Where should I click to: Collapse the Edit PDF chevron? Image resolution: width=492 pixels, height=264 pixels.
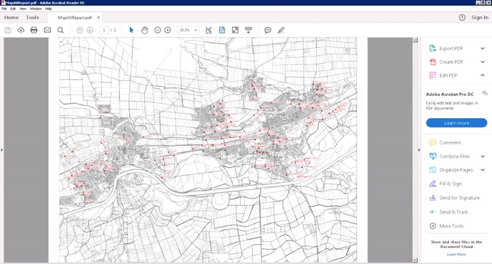click(x=483, y=76)
